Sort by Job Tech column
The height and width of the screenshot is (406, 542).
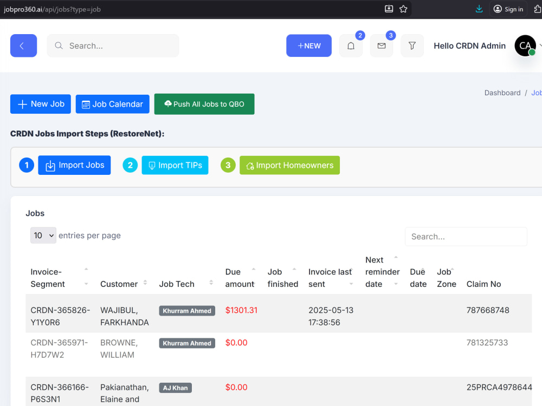click(x=186, y=284)
